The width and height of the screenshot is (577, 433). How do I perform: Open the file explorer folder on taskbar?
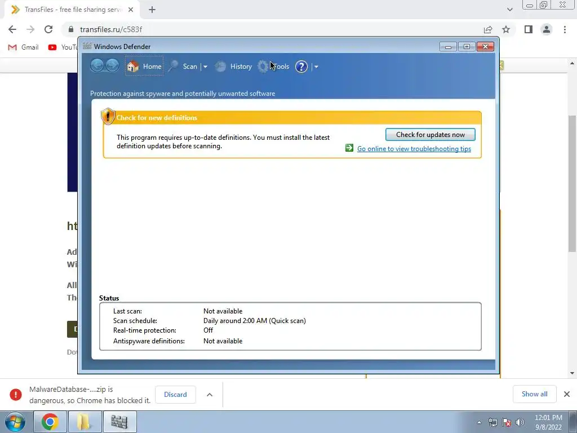[85, 422]
